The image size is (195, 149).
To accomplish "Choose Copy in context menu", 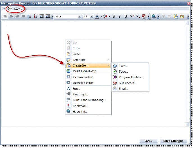I will click(88, 49).
